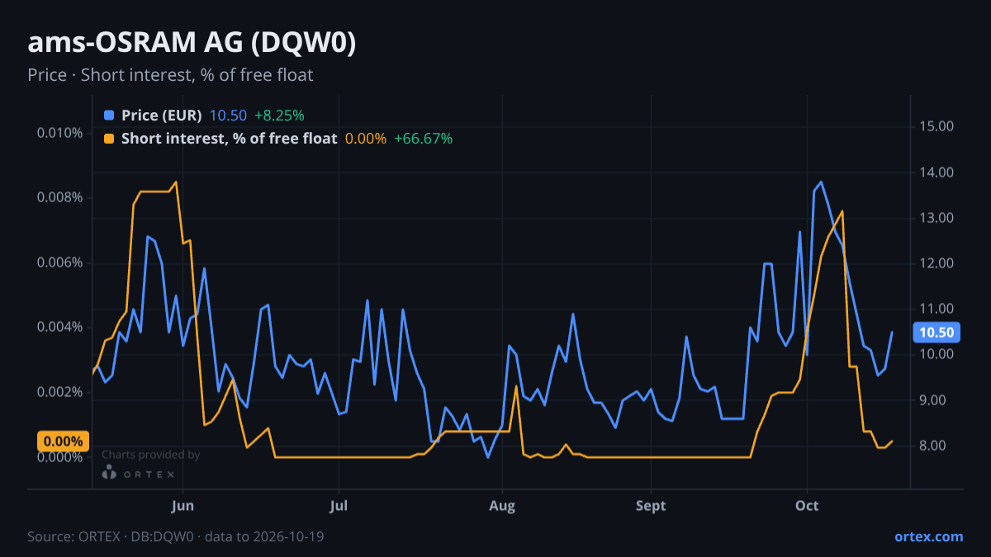Image resolution: width=991 pixels, height=557 pixels.
Task: Click the 11.00 right axis label
Action: tap(936, 309)
